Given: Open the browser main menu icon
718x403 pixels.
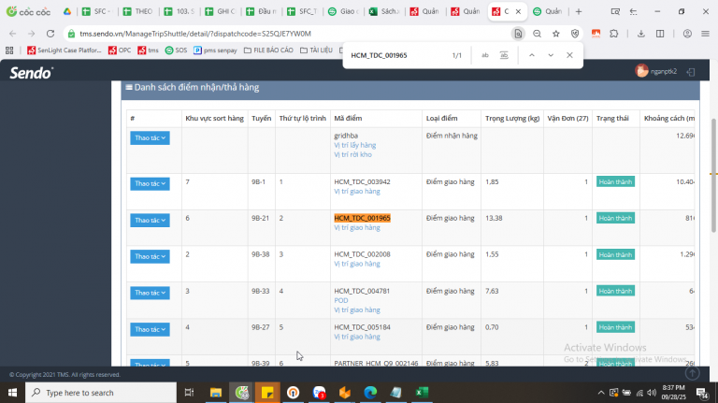Looking at the screenshot, I should [705, 34].
